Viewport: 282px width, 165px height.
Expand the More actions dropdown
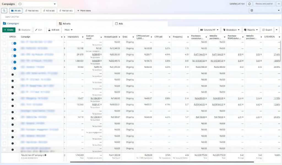pyautogui.click(x=68, y=30)
